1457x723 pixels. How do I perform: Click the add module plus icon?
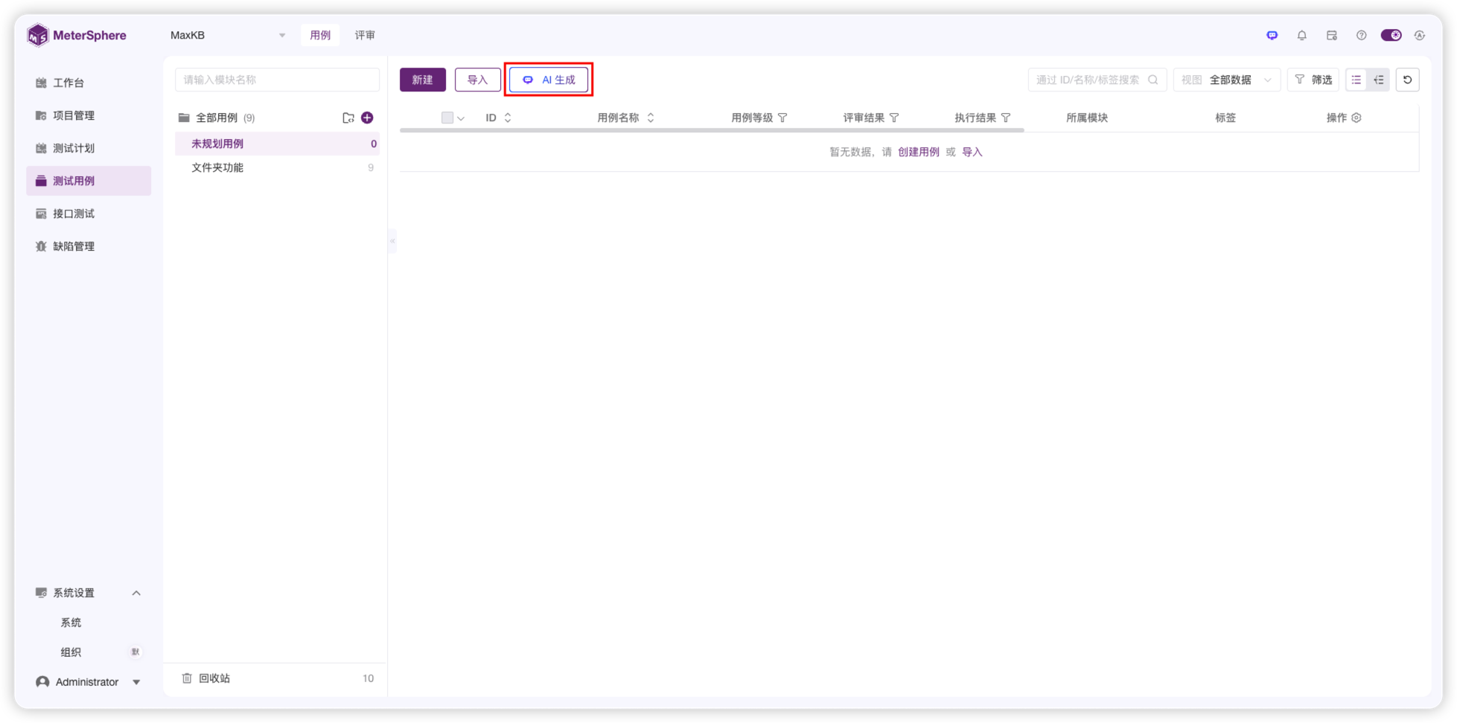click(367, 117)
